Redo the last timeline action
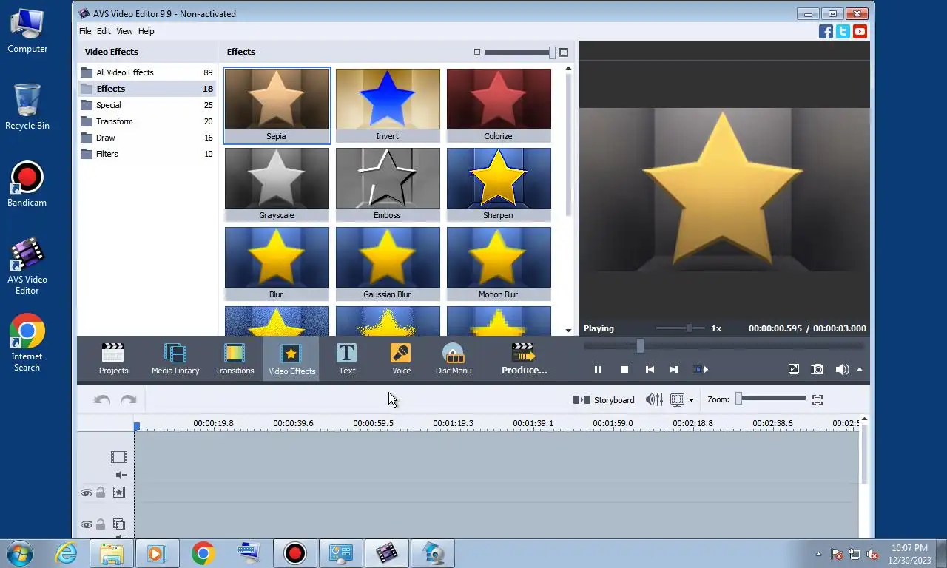 point(129,399)
